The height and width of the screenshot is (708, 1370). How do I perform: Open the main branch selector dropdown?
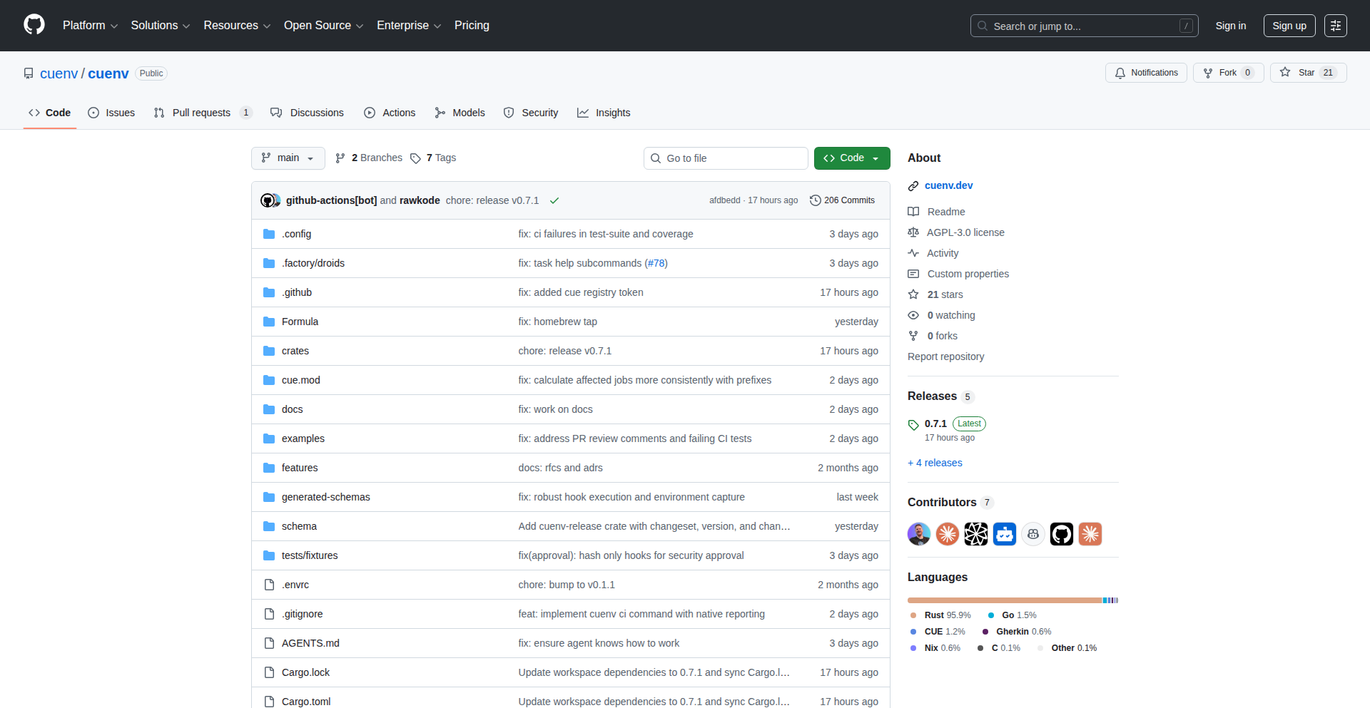coord(288,158)
